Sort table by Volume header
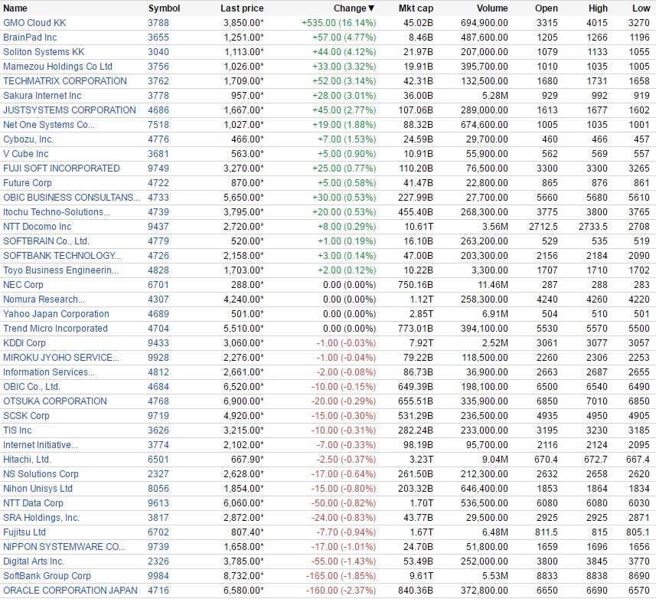 click(492, 8)
